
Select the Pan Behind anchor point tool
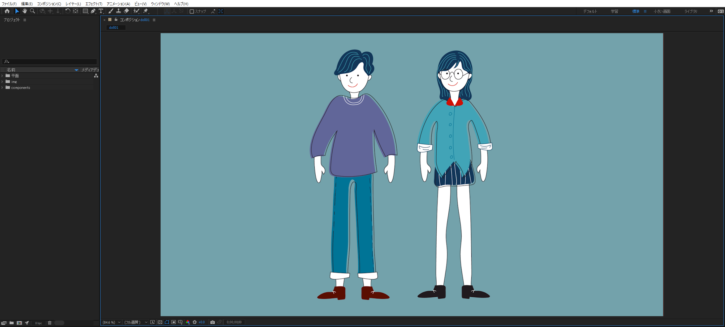(x=76, y=11)
